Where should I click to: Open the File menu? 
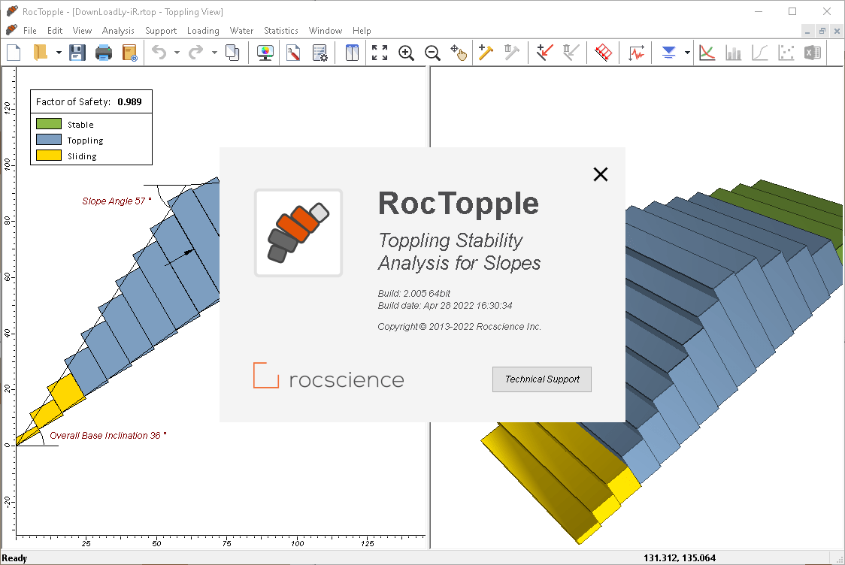(x=29, y=31)
